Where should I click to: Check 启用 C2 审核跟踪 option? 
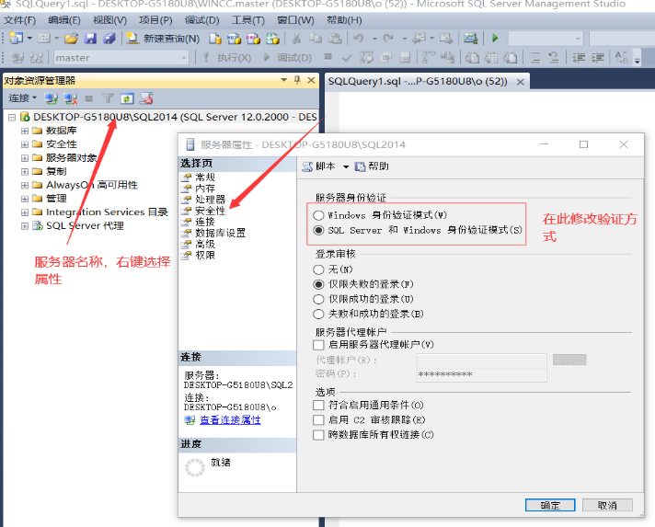318,420
